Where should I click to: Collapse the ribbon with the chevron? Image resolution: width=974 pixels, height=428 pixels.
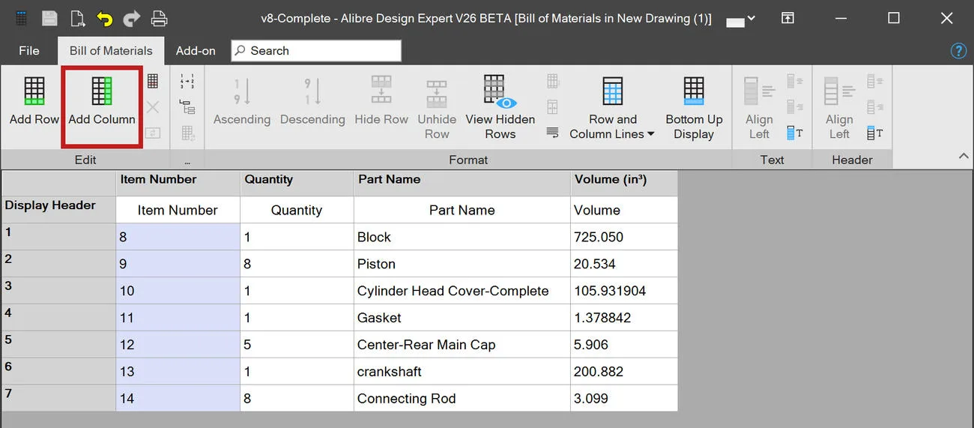coord(963,156)
